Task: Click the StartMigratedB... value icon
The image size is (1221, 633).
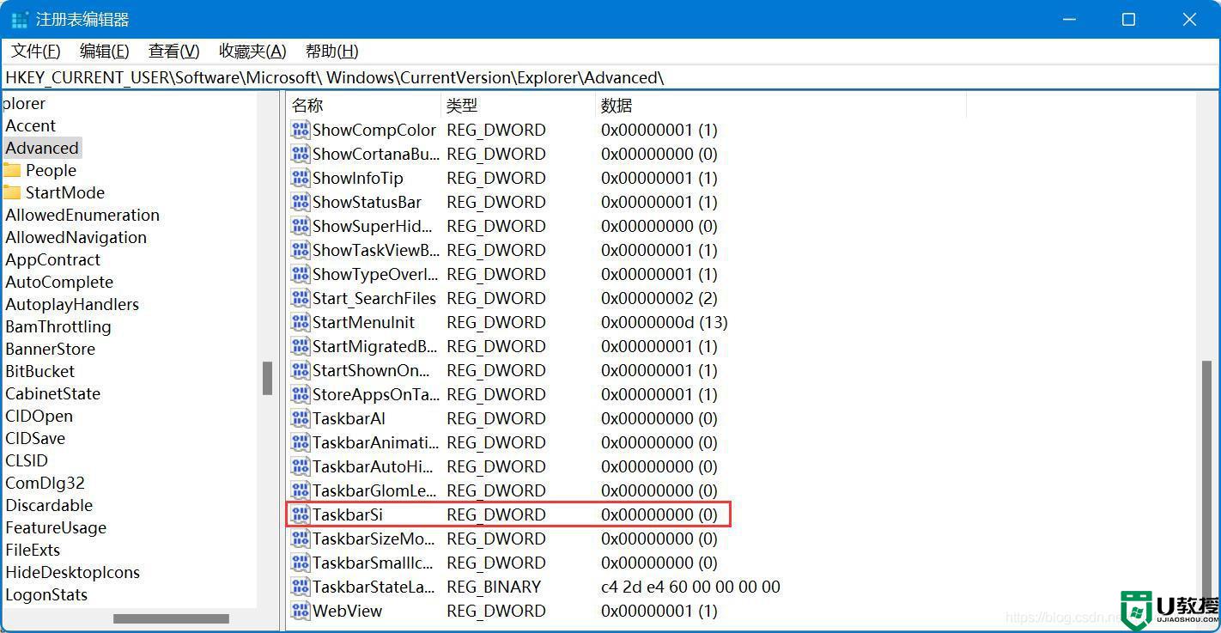Action: (x=300, y=346)
